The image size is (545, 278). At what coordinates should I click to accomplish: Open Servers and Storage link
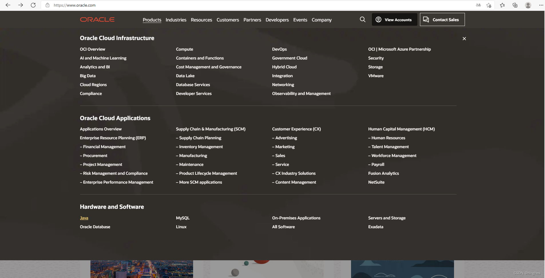tap(387, 218)
